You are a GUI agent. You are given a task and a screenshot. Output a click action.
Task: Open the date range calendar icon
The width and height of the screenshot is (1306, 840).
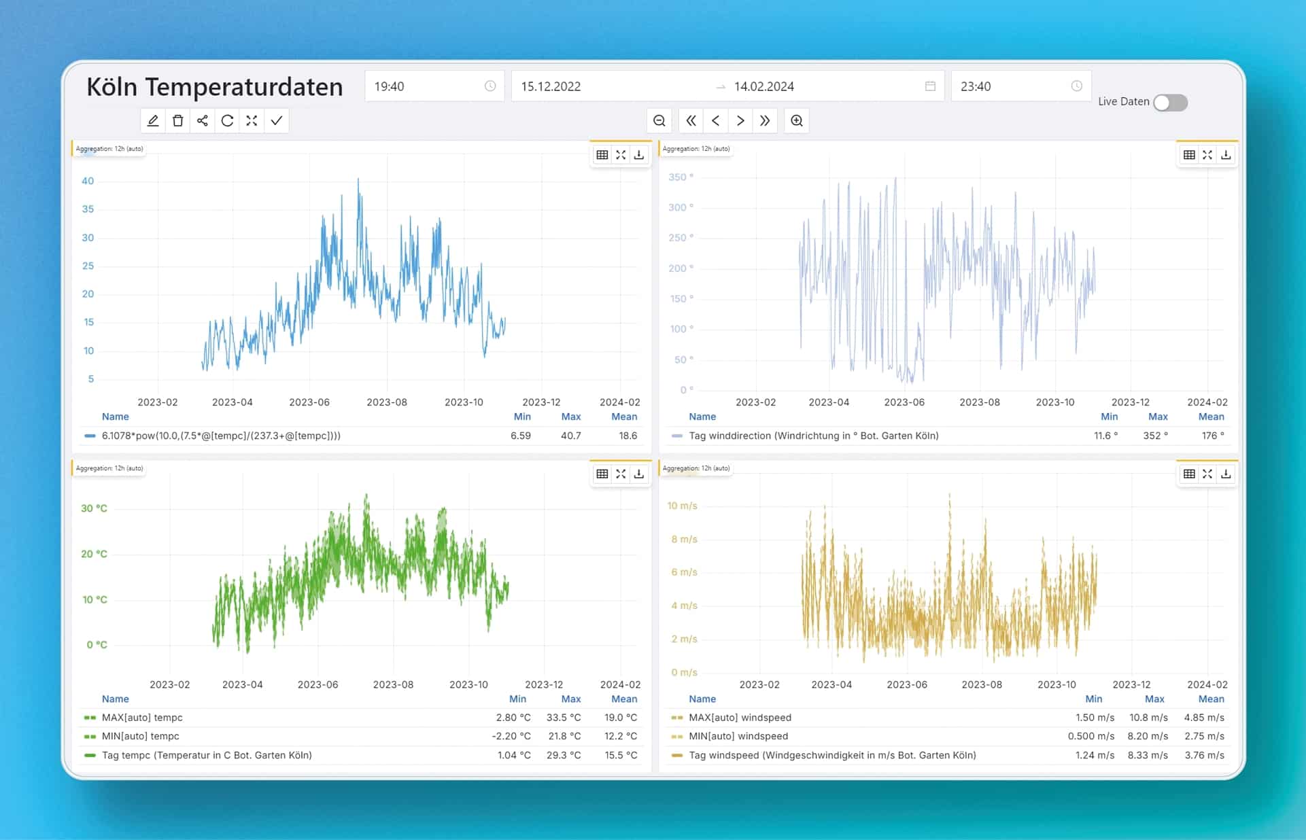tap(930, 86)
